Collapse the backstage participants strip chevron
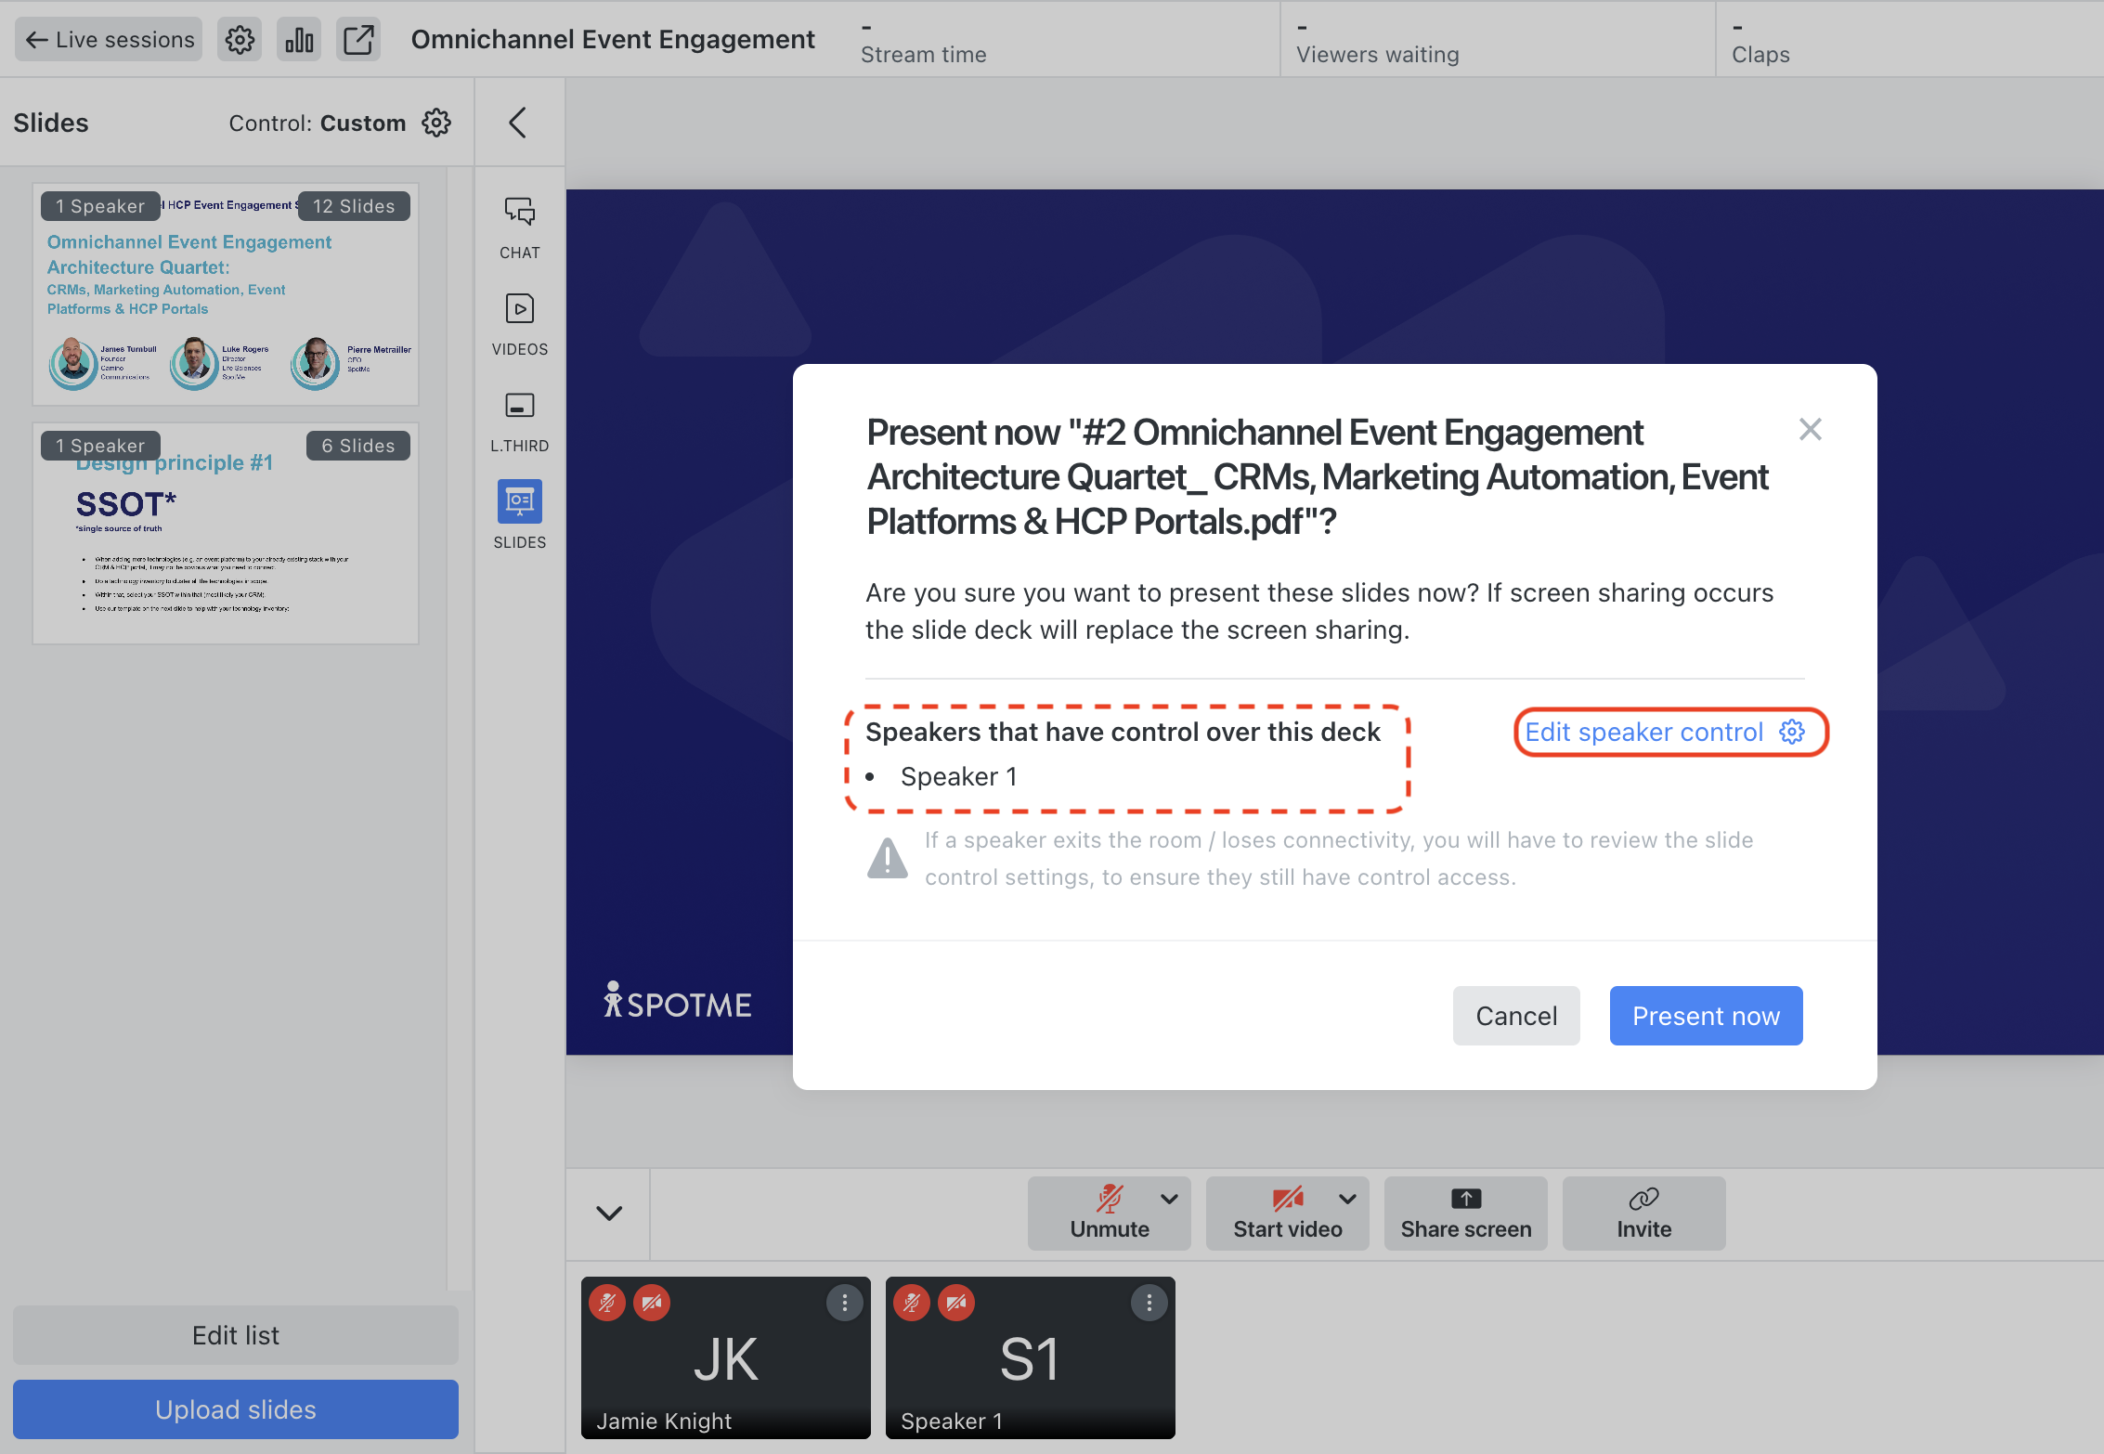This screenshot has height=1454, width=2104. point(609,1213)
